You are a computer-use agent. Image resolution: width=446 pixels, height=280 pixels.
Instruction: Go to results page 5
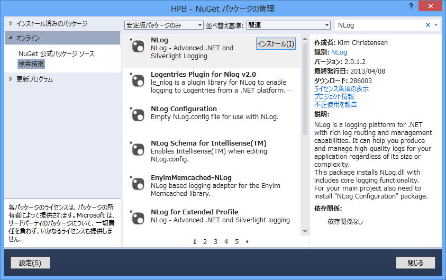[x=236, y=241]
